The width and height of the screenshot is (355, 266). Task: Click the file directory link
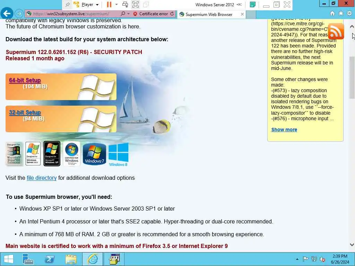[42, 178]
